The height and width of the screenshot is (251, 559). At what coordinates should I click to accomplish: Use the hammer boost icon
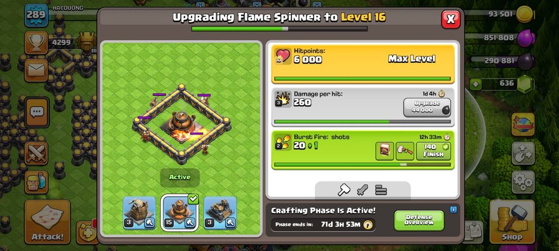pyautogui.click(x=405, y=151)
